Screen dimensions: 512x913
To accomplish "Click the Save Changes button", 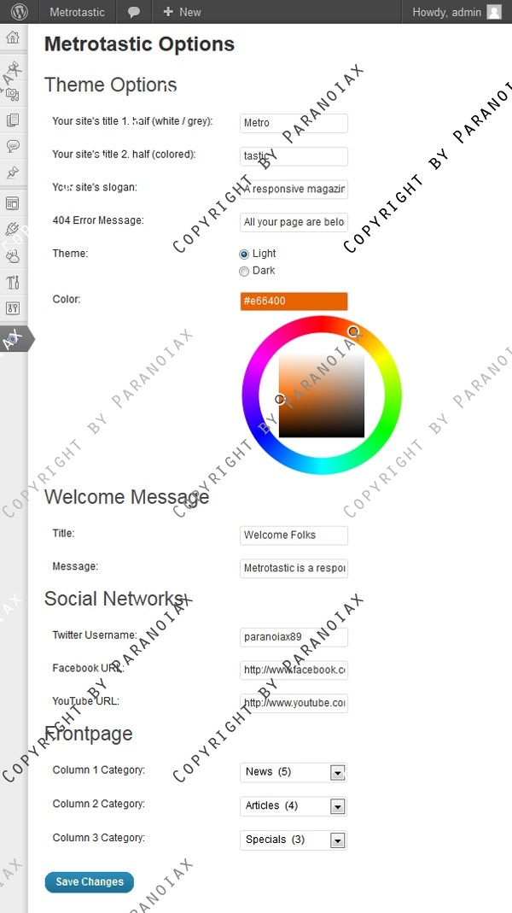I will pos(89,881).
